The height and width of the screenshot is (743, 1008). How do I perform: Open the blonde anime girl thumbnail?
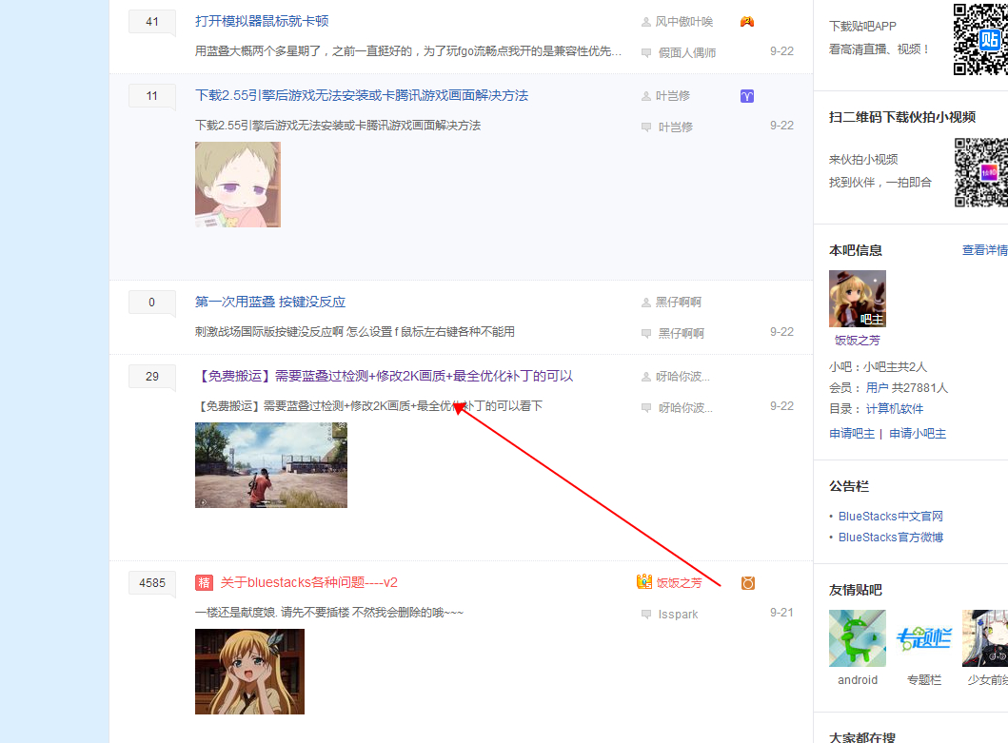click(249, 672)
